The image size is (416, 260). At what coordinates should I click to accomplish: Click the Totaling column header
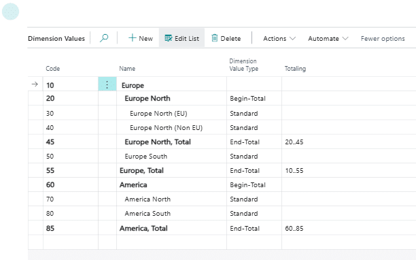coord(295,69)
